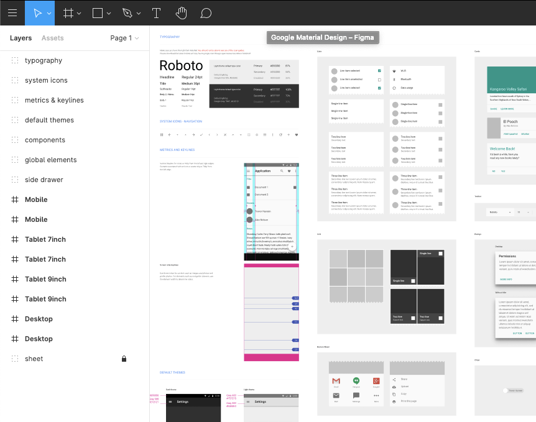Expand the shape tools dropdown arrow
The image size is (536, 422).
109,13
